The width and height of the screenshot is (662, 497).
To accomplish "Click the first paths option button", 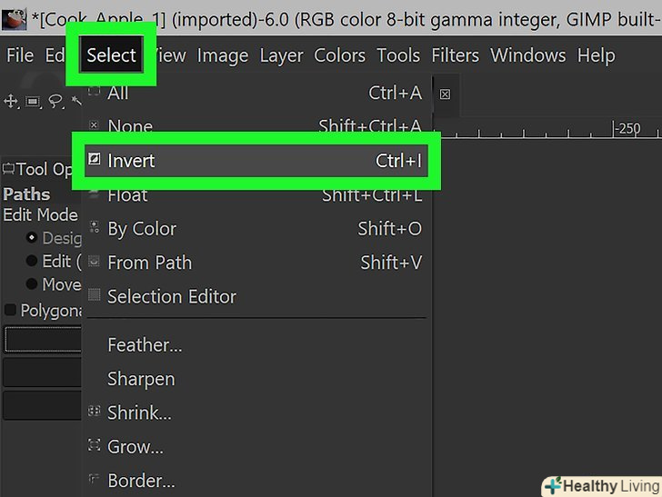I will [x=42, y=340].
